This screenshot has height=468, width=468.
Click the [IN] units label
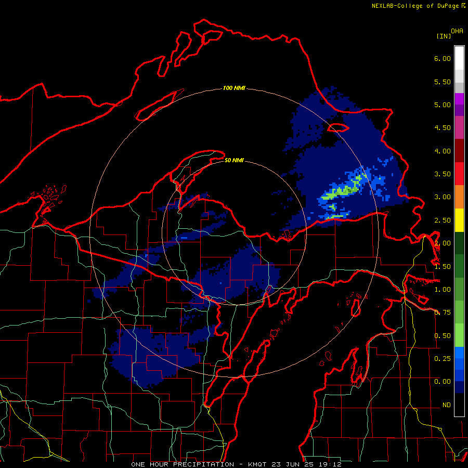[444, 36]
